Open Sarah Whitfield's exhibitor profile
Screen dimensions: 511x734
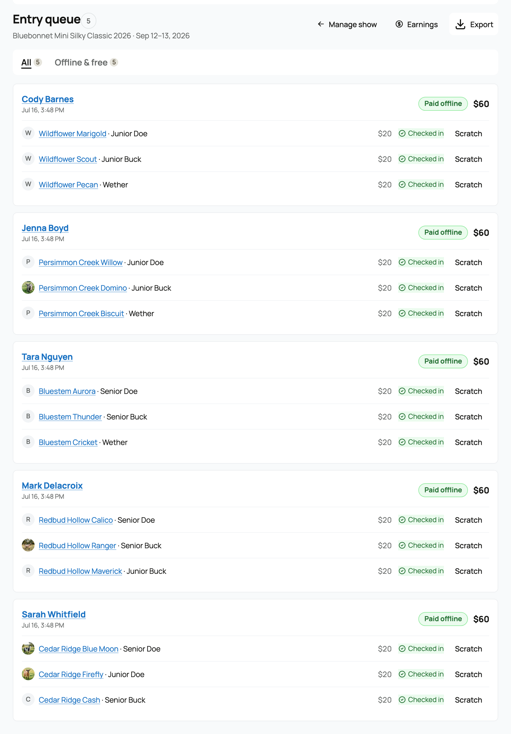(x=54, y=615)
